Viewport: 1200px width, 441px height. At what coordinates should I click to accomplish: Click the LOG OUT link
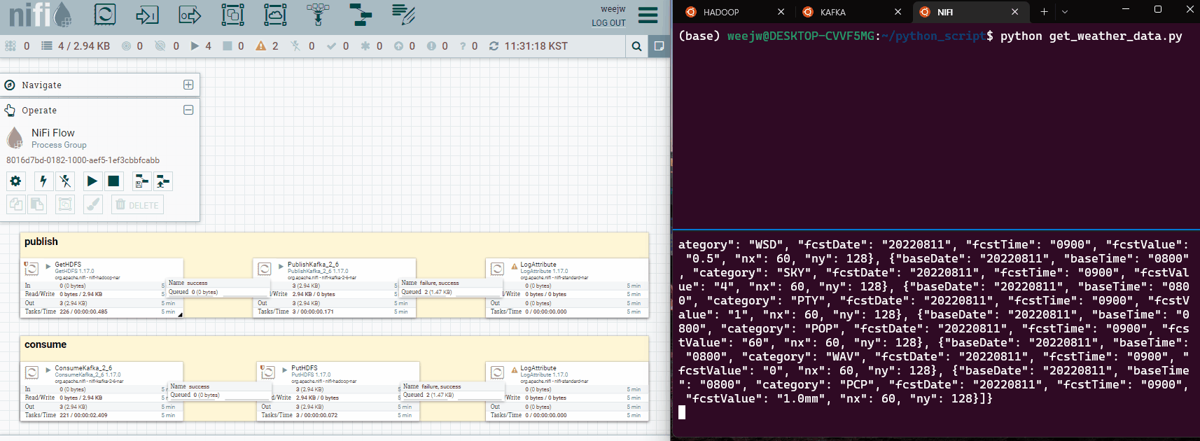tap(608, 23)
